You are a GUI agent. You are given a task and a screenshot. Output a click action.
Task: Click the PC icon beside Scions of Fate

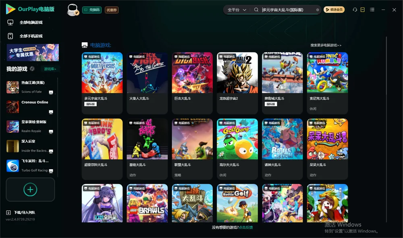(x=51, y=92)
